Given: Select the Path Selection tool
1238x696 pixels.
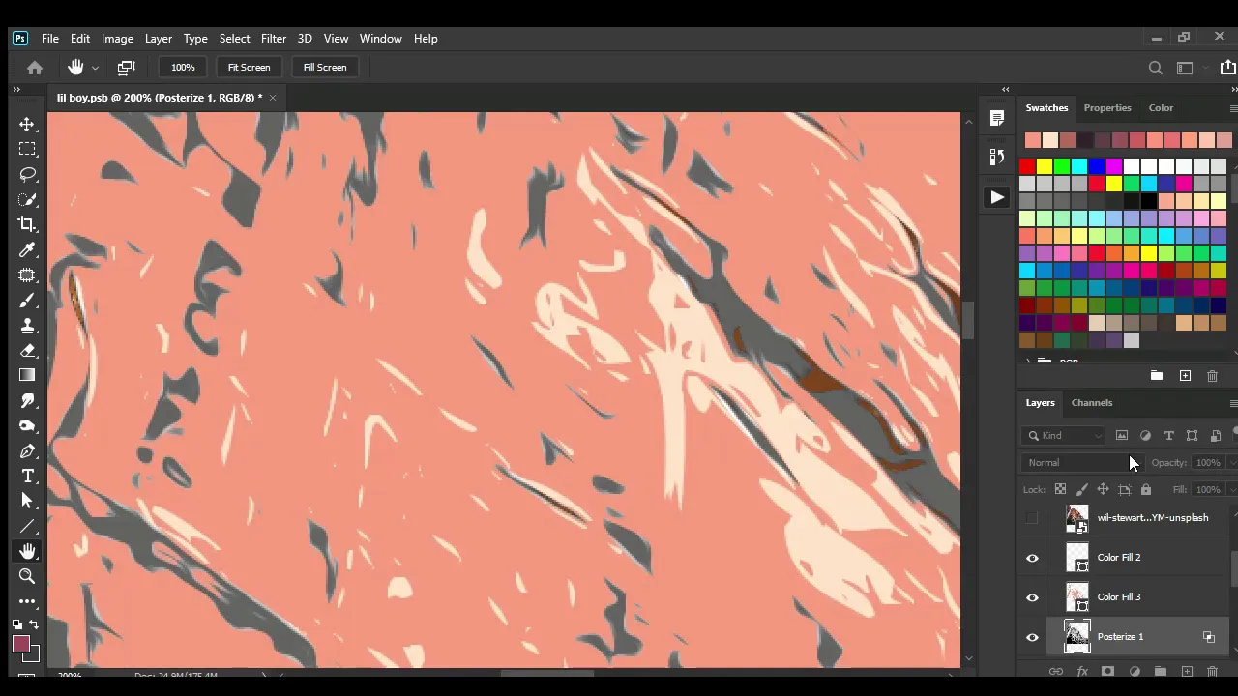Looking at the screenshot, I should [x=27, y=501].
